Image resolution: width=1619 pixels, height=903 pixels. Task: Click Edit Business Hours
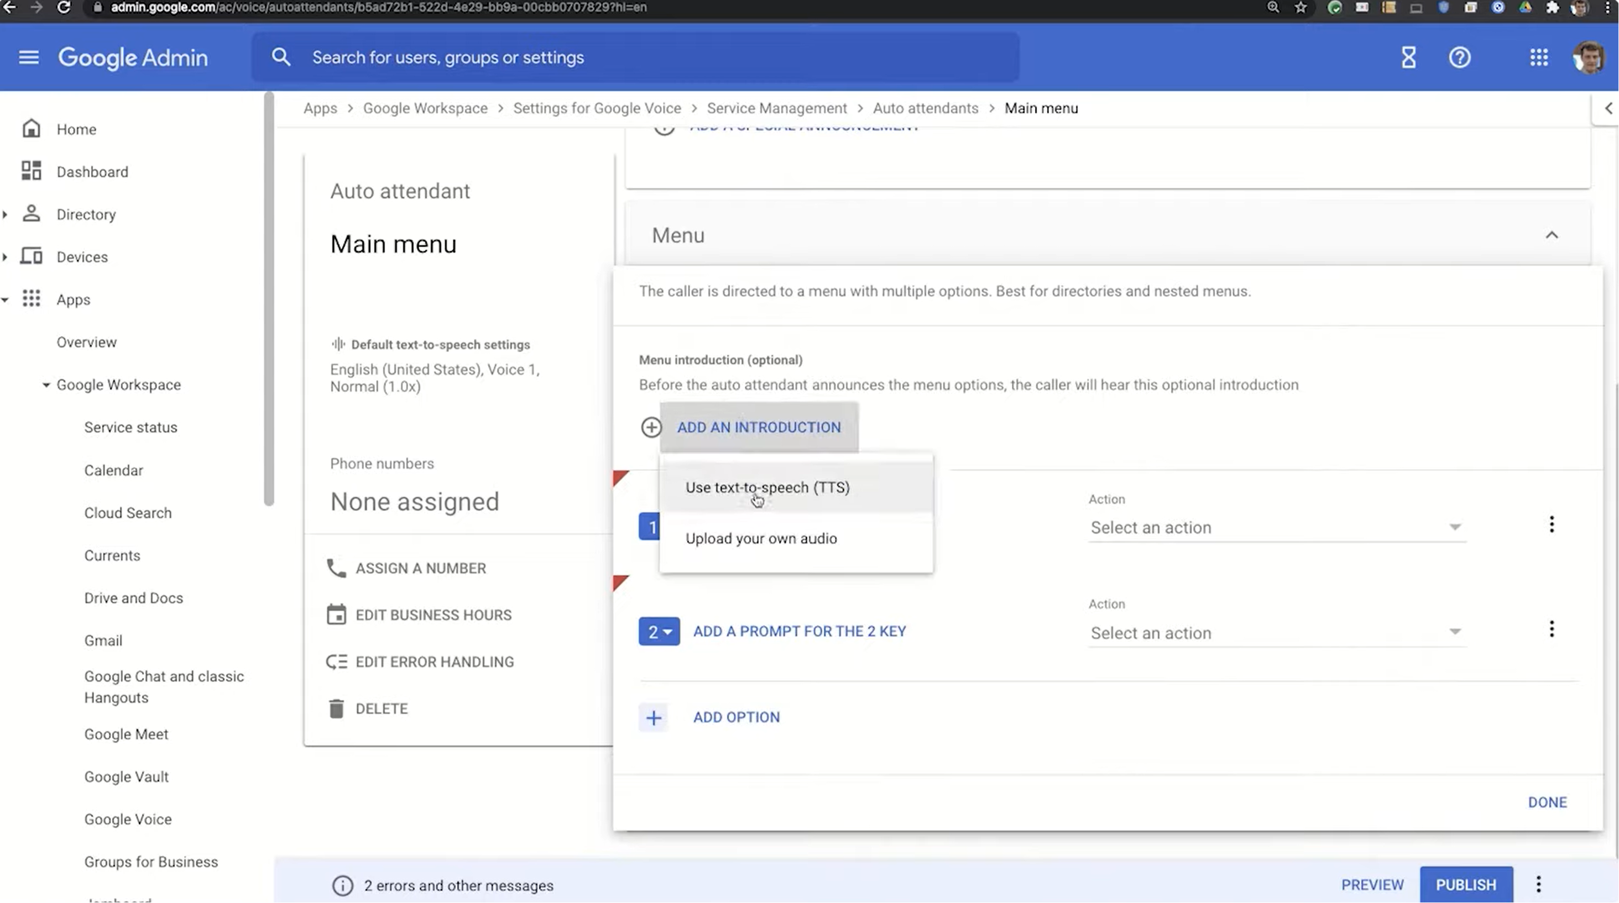point(434,616)
